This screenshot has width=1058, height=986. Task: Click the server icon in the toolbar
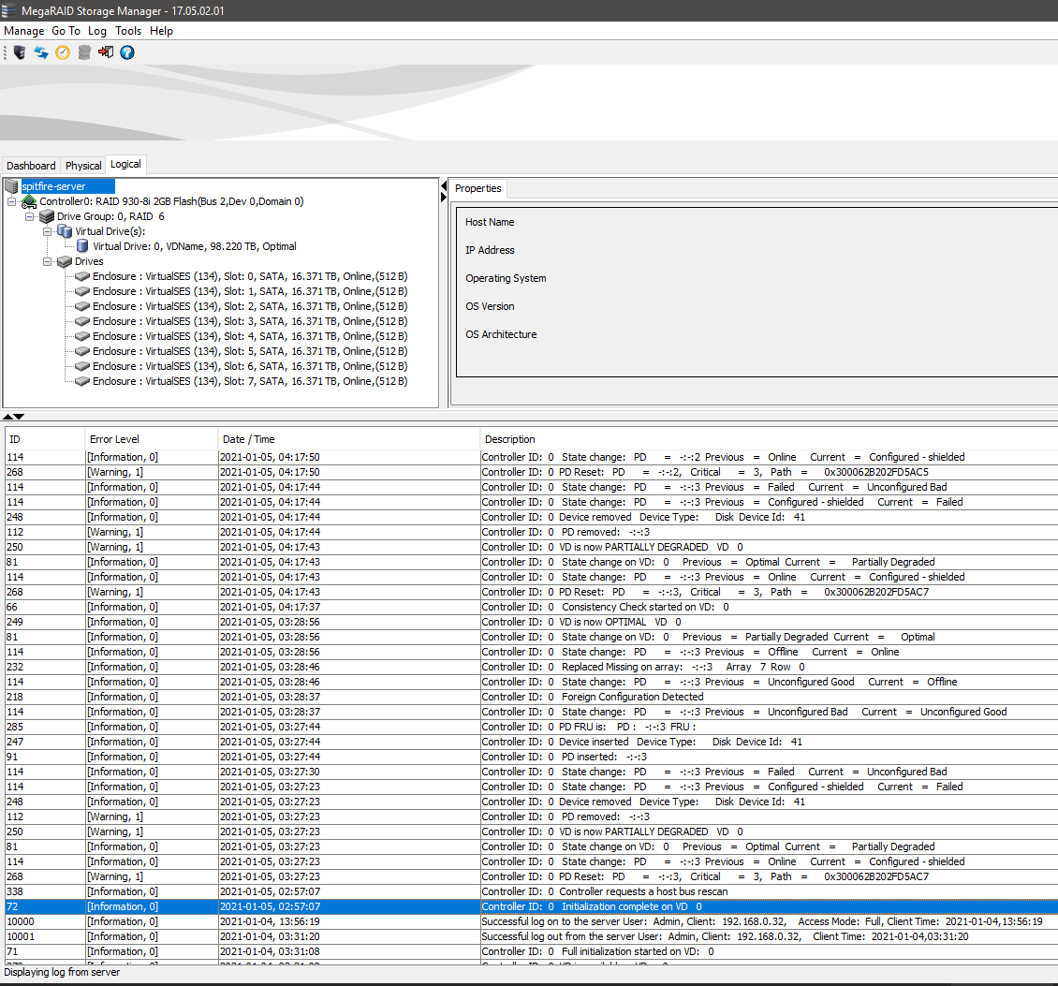click(20, 52)
